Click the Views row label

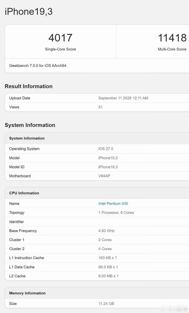pos(14,107)
